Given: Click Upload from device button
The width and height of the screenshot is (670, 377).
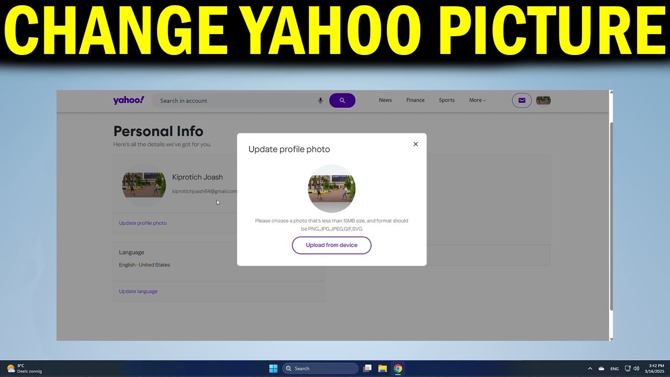Looking at the screenshot, I should click(x=332, y=245).
